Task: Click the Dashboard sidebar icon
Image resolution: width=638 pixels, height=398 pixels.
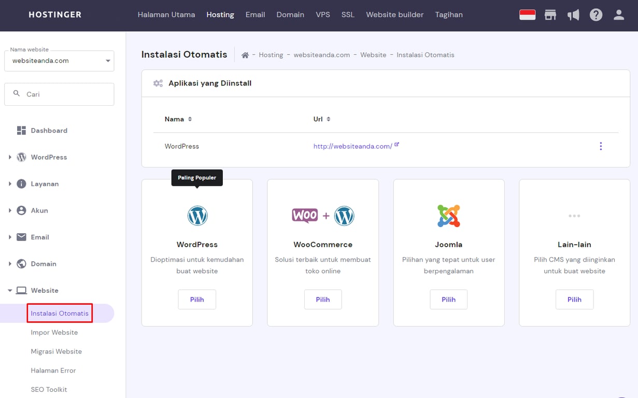Action: point(21,130)
